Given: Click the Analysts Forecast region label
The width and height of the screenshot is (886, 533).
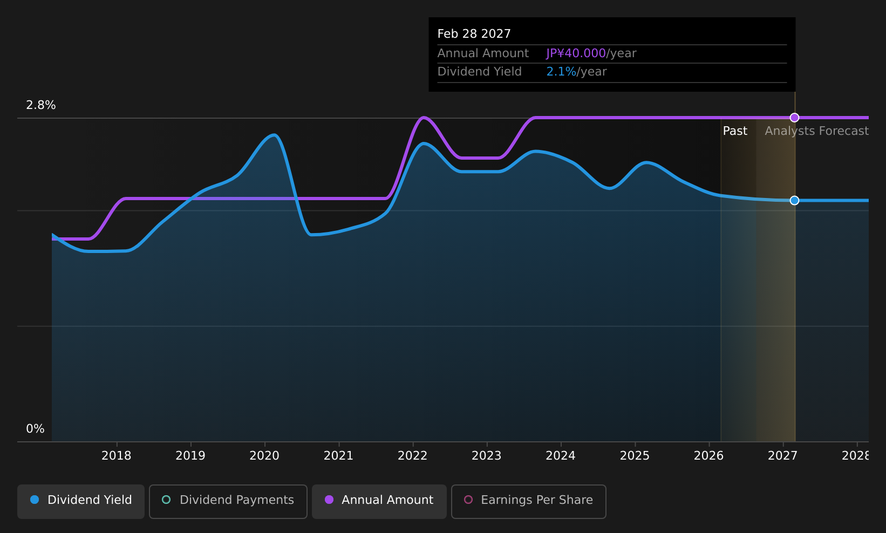Looking at the screenshot, I should (816, 131).
